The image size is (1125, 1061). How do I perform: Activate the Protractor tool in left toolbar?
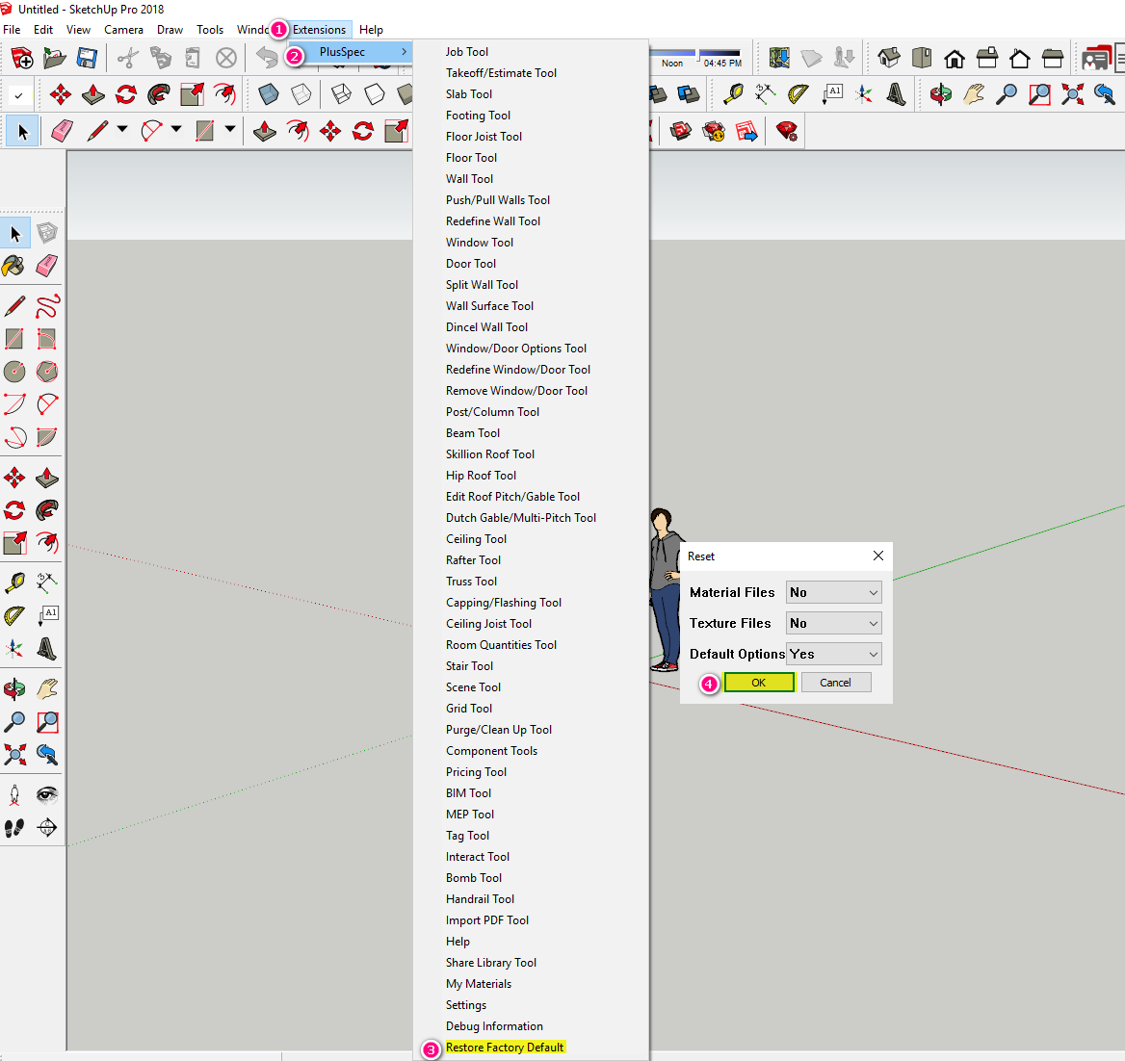coord(14,615)
